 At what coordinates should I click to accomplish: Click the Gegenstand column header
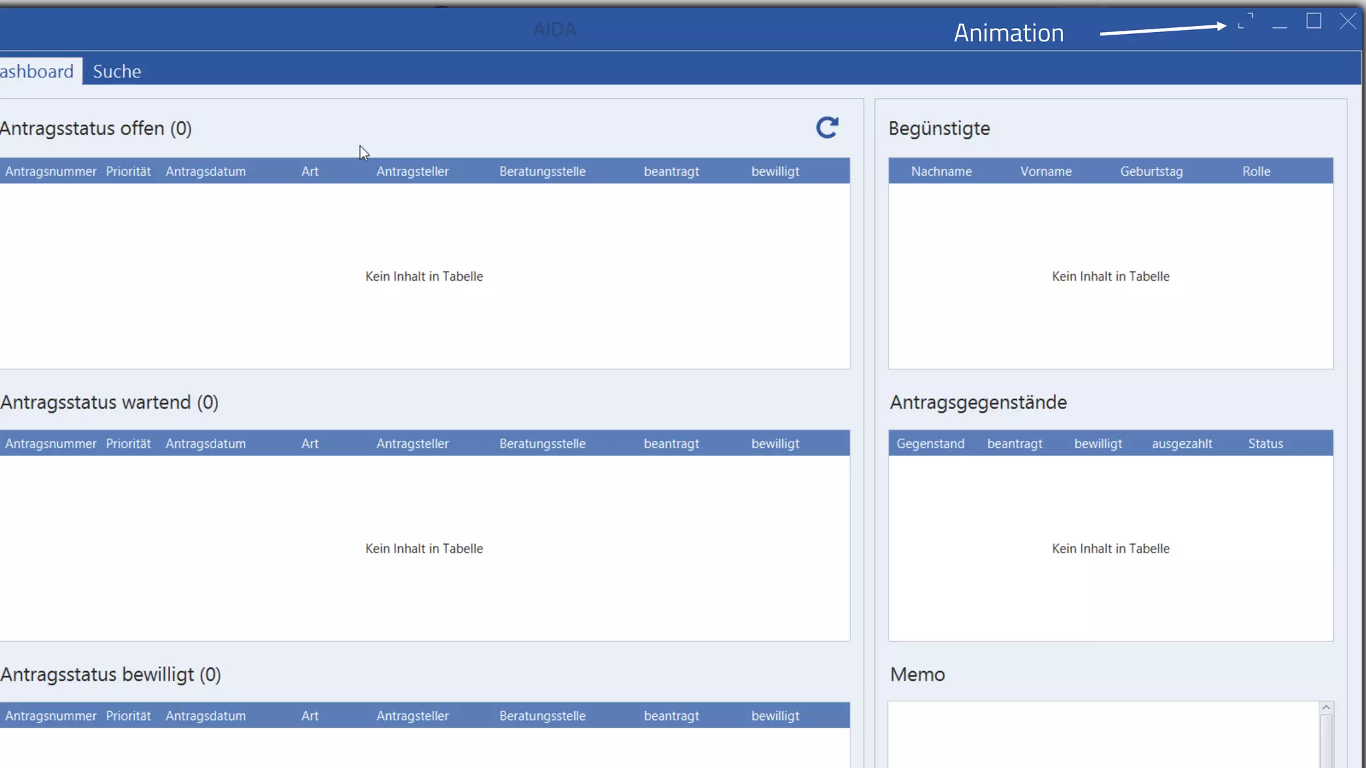930,443
